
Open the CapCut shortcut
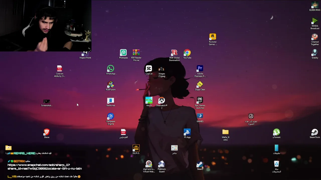click(149, 70)
